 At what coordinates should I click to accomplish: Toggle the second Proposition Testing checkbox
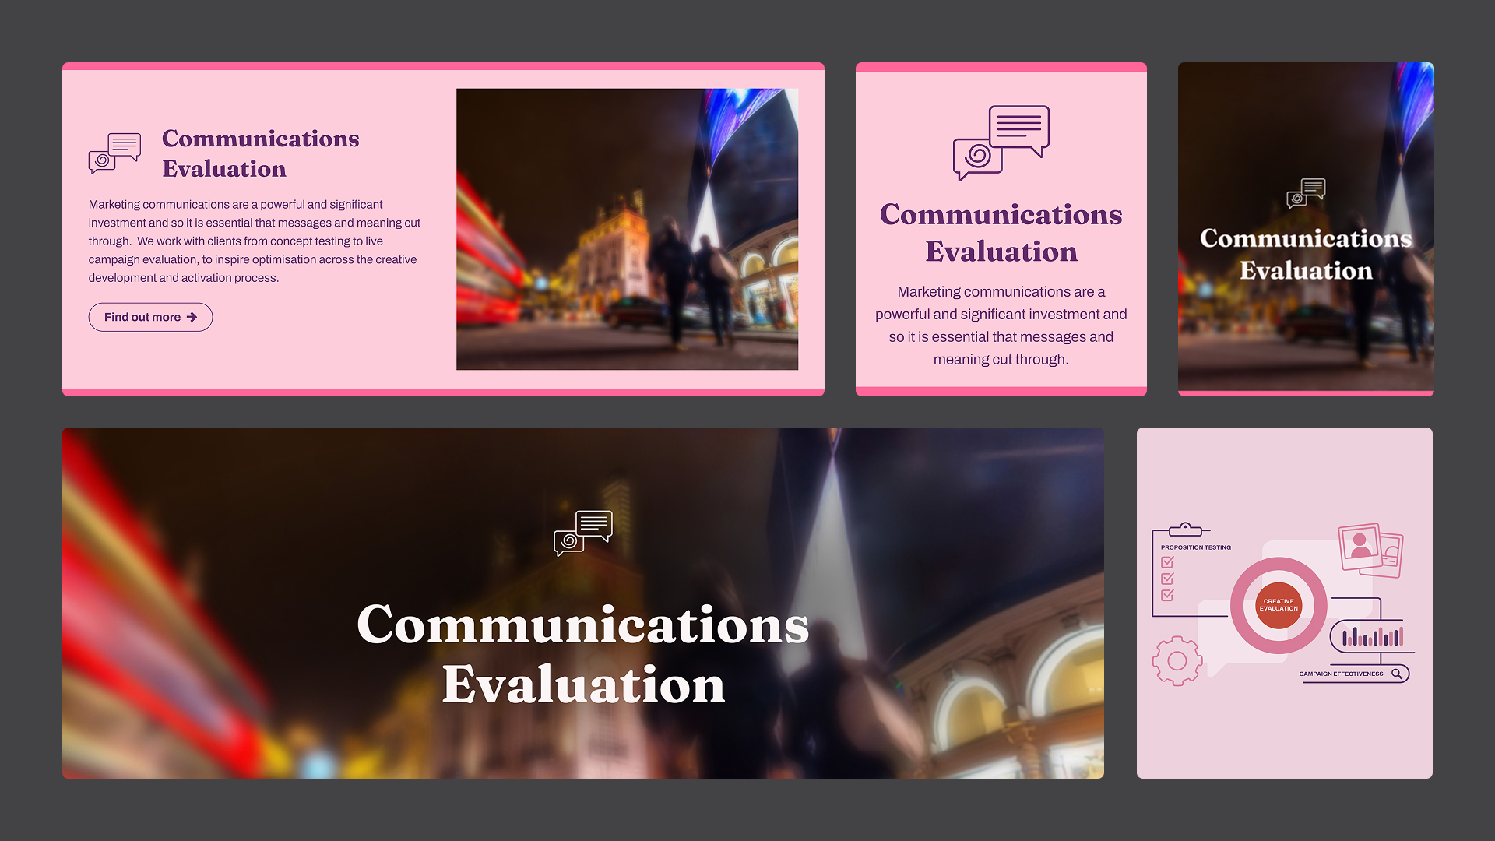coord(1167,579)
